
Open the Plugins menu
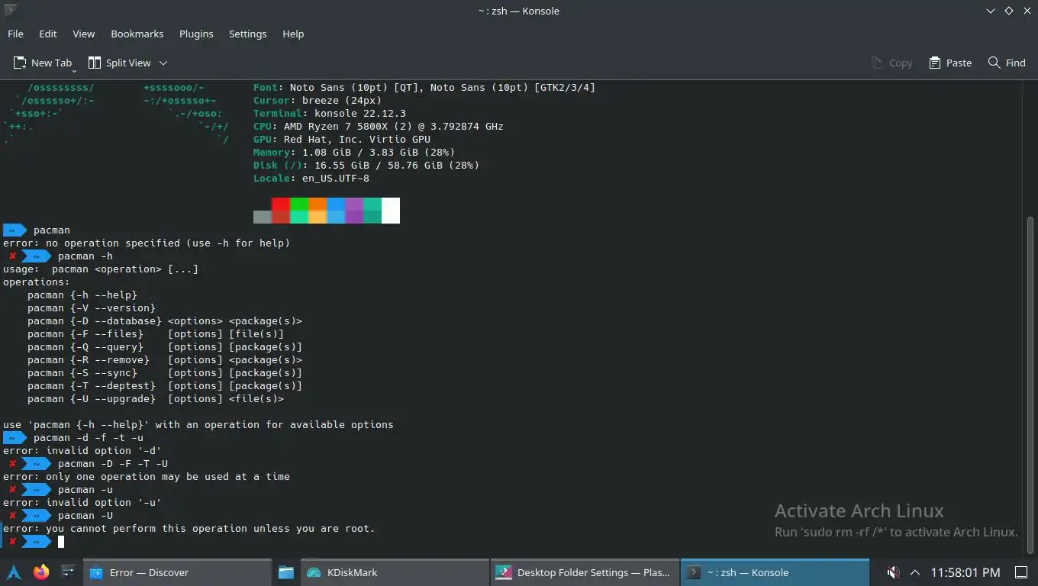point(196,34)
